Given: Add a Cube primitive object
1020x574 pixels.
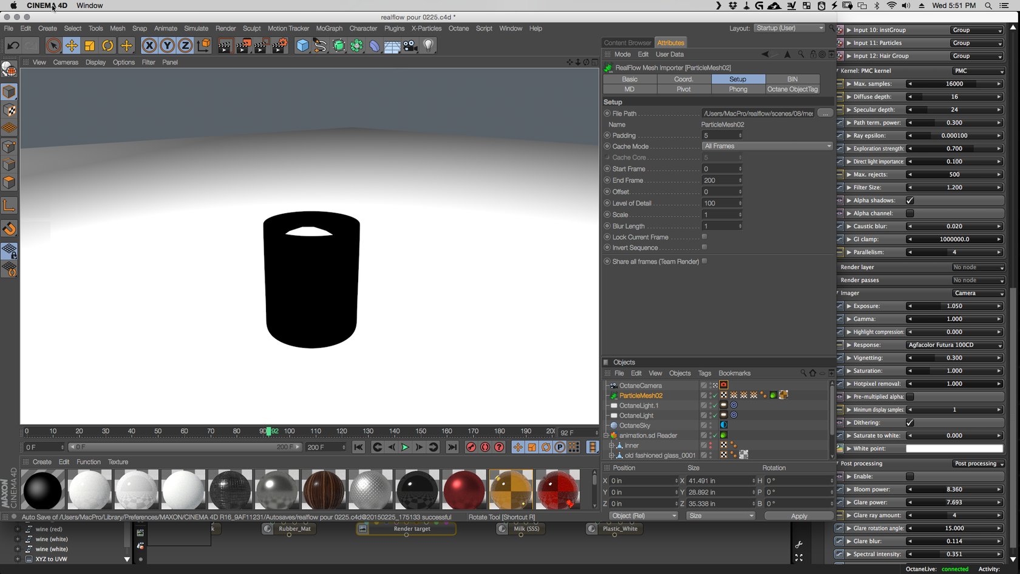Looking at the screenshot, I should 302,46.
